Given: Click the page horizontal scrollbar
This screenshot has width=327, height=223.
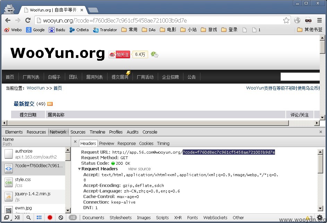Looking at the screenshot, I should pyautogui.click(x=148, y=123).
